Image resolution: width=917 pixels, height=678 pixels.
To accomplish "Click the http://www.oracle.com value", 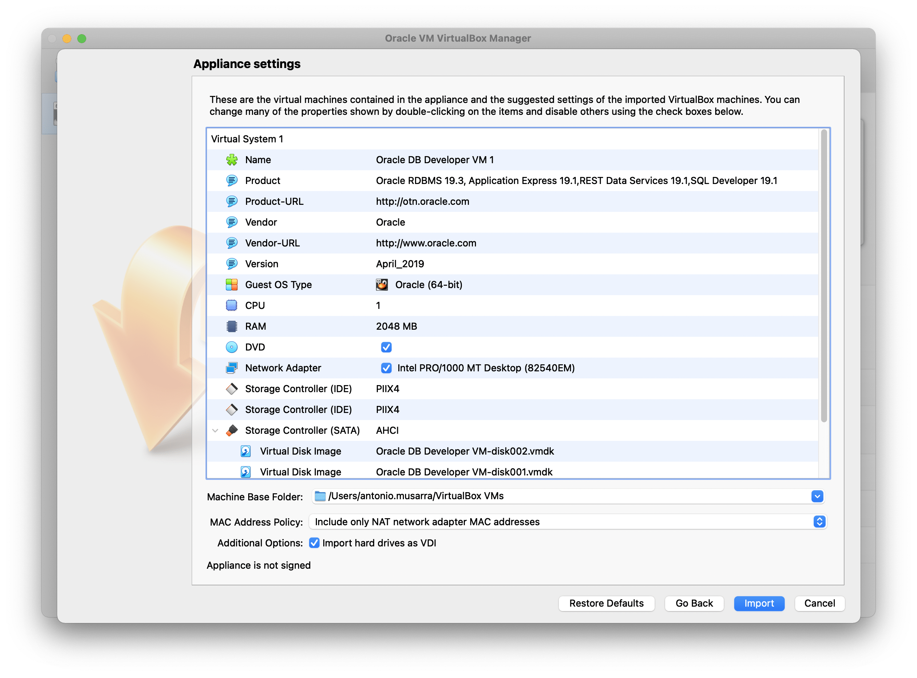I will click(426, 243).
